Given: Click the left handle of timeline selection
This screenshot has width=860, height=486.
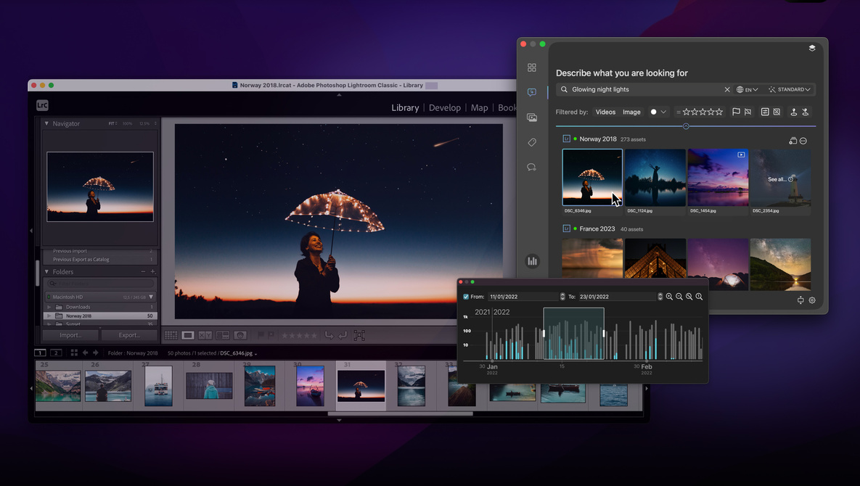Looking at the screenshot, I should coord(544,333).
